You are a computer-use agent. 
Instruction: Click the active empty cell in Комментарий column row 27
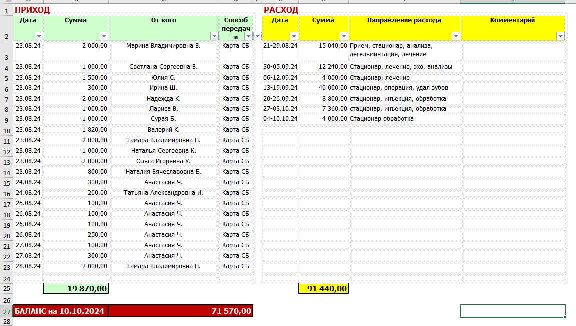pos(513,311)
